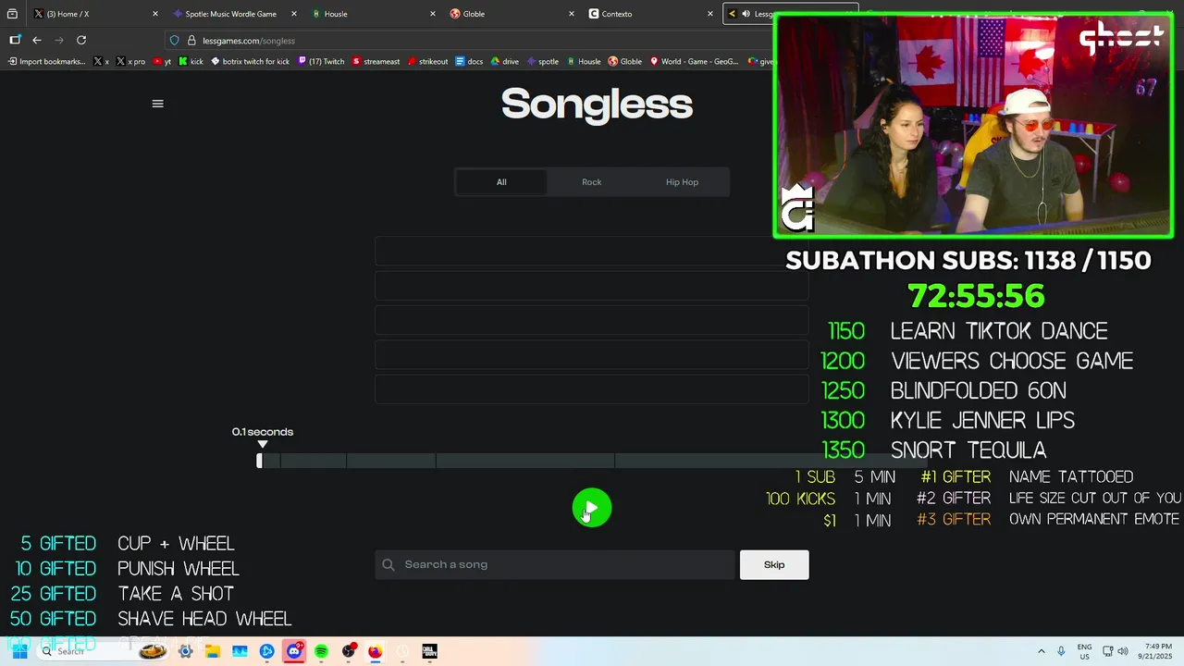
Task: Close the Home / X tab
Action: [154, 14]
